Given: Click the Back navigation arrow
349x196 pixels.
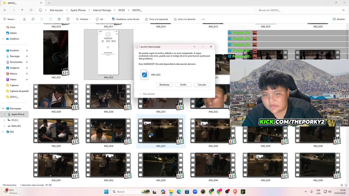Looking at the screenshot, I should point(5,10).
